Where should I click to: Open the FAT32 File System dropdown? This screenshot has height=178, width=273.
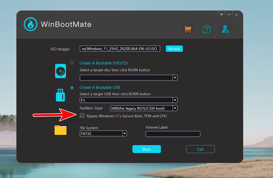click(x=124, y=133)
